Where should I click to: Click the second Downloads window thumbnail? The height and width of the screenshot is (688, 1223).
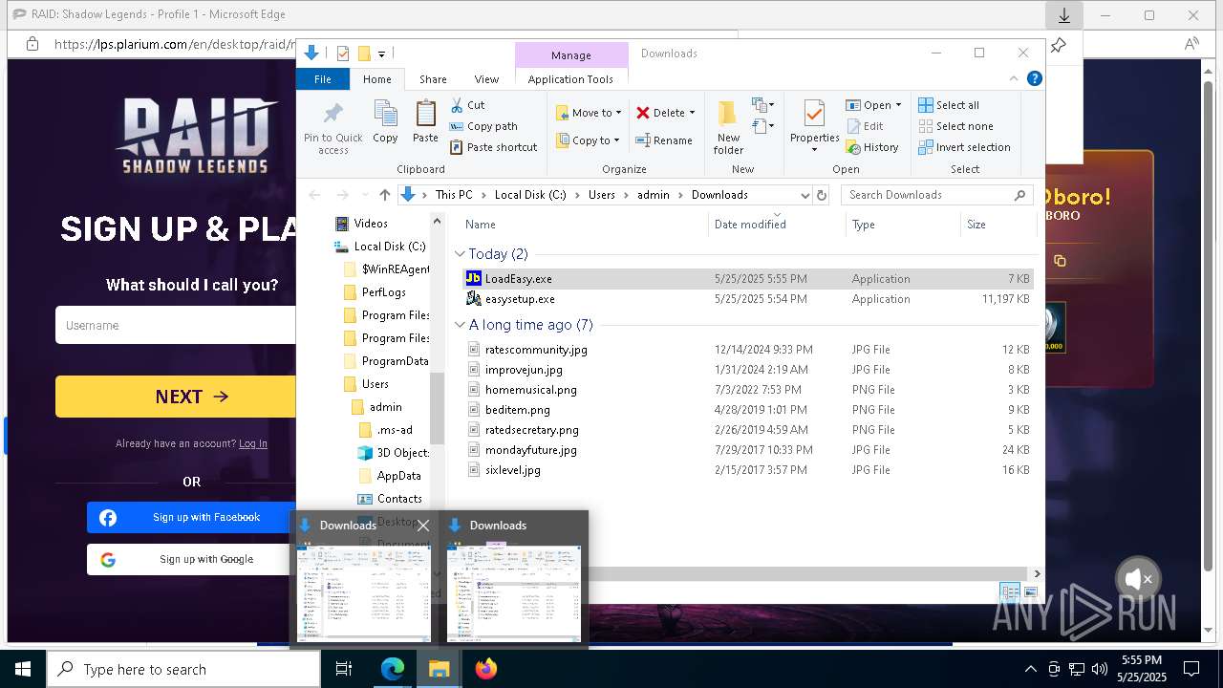514,593
